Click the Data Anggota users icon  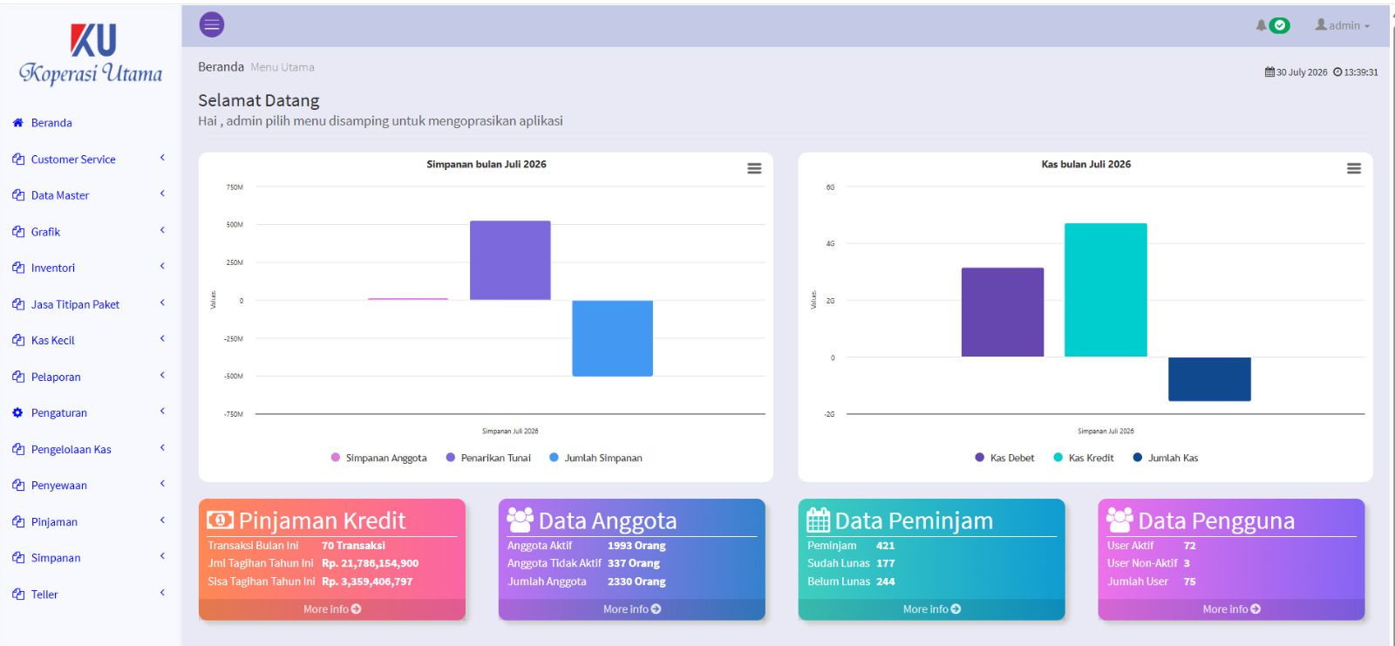(x=520, y=520)
